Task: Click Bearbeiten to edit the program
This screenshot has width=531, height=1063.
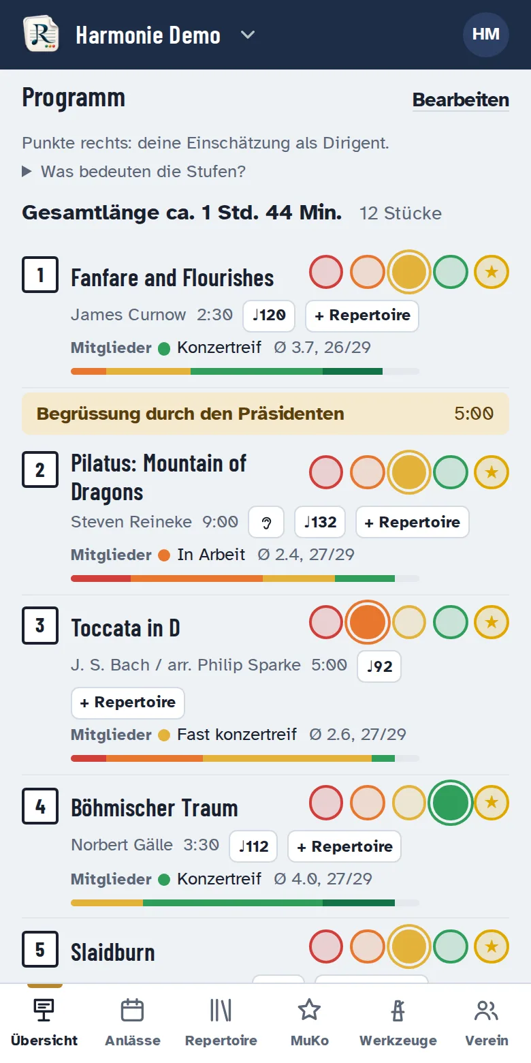Action: 461,100
